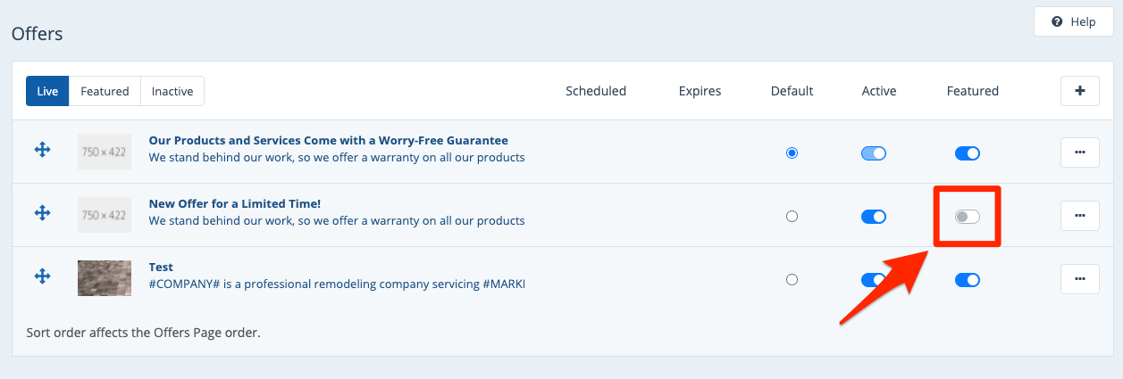Set Worry-Free Guarantee offer as default
The width and height of the screenshot is (1123, 379).
pos(792,153)
